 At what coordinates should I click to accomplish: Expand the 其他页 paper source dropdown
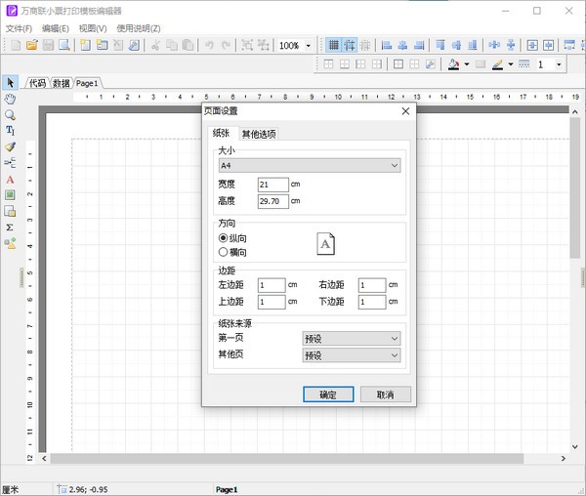(x=352, y=355)
